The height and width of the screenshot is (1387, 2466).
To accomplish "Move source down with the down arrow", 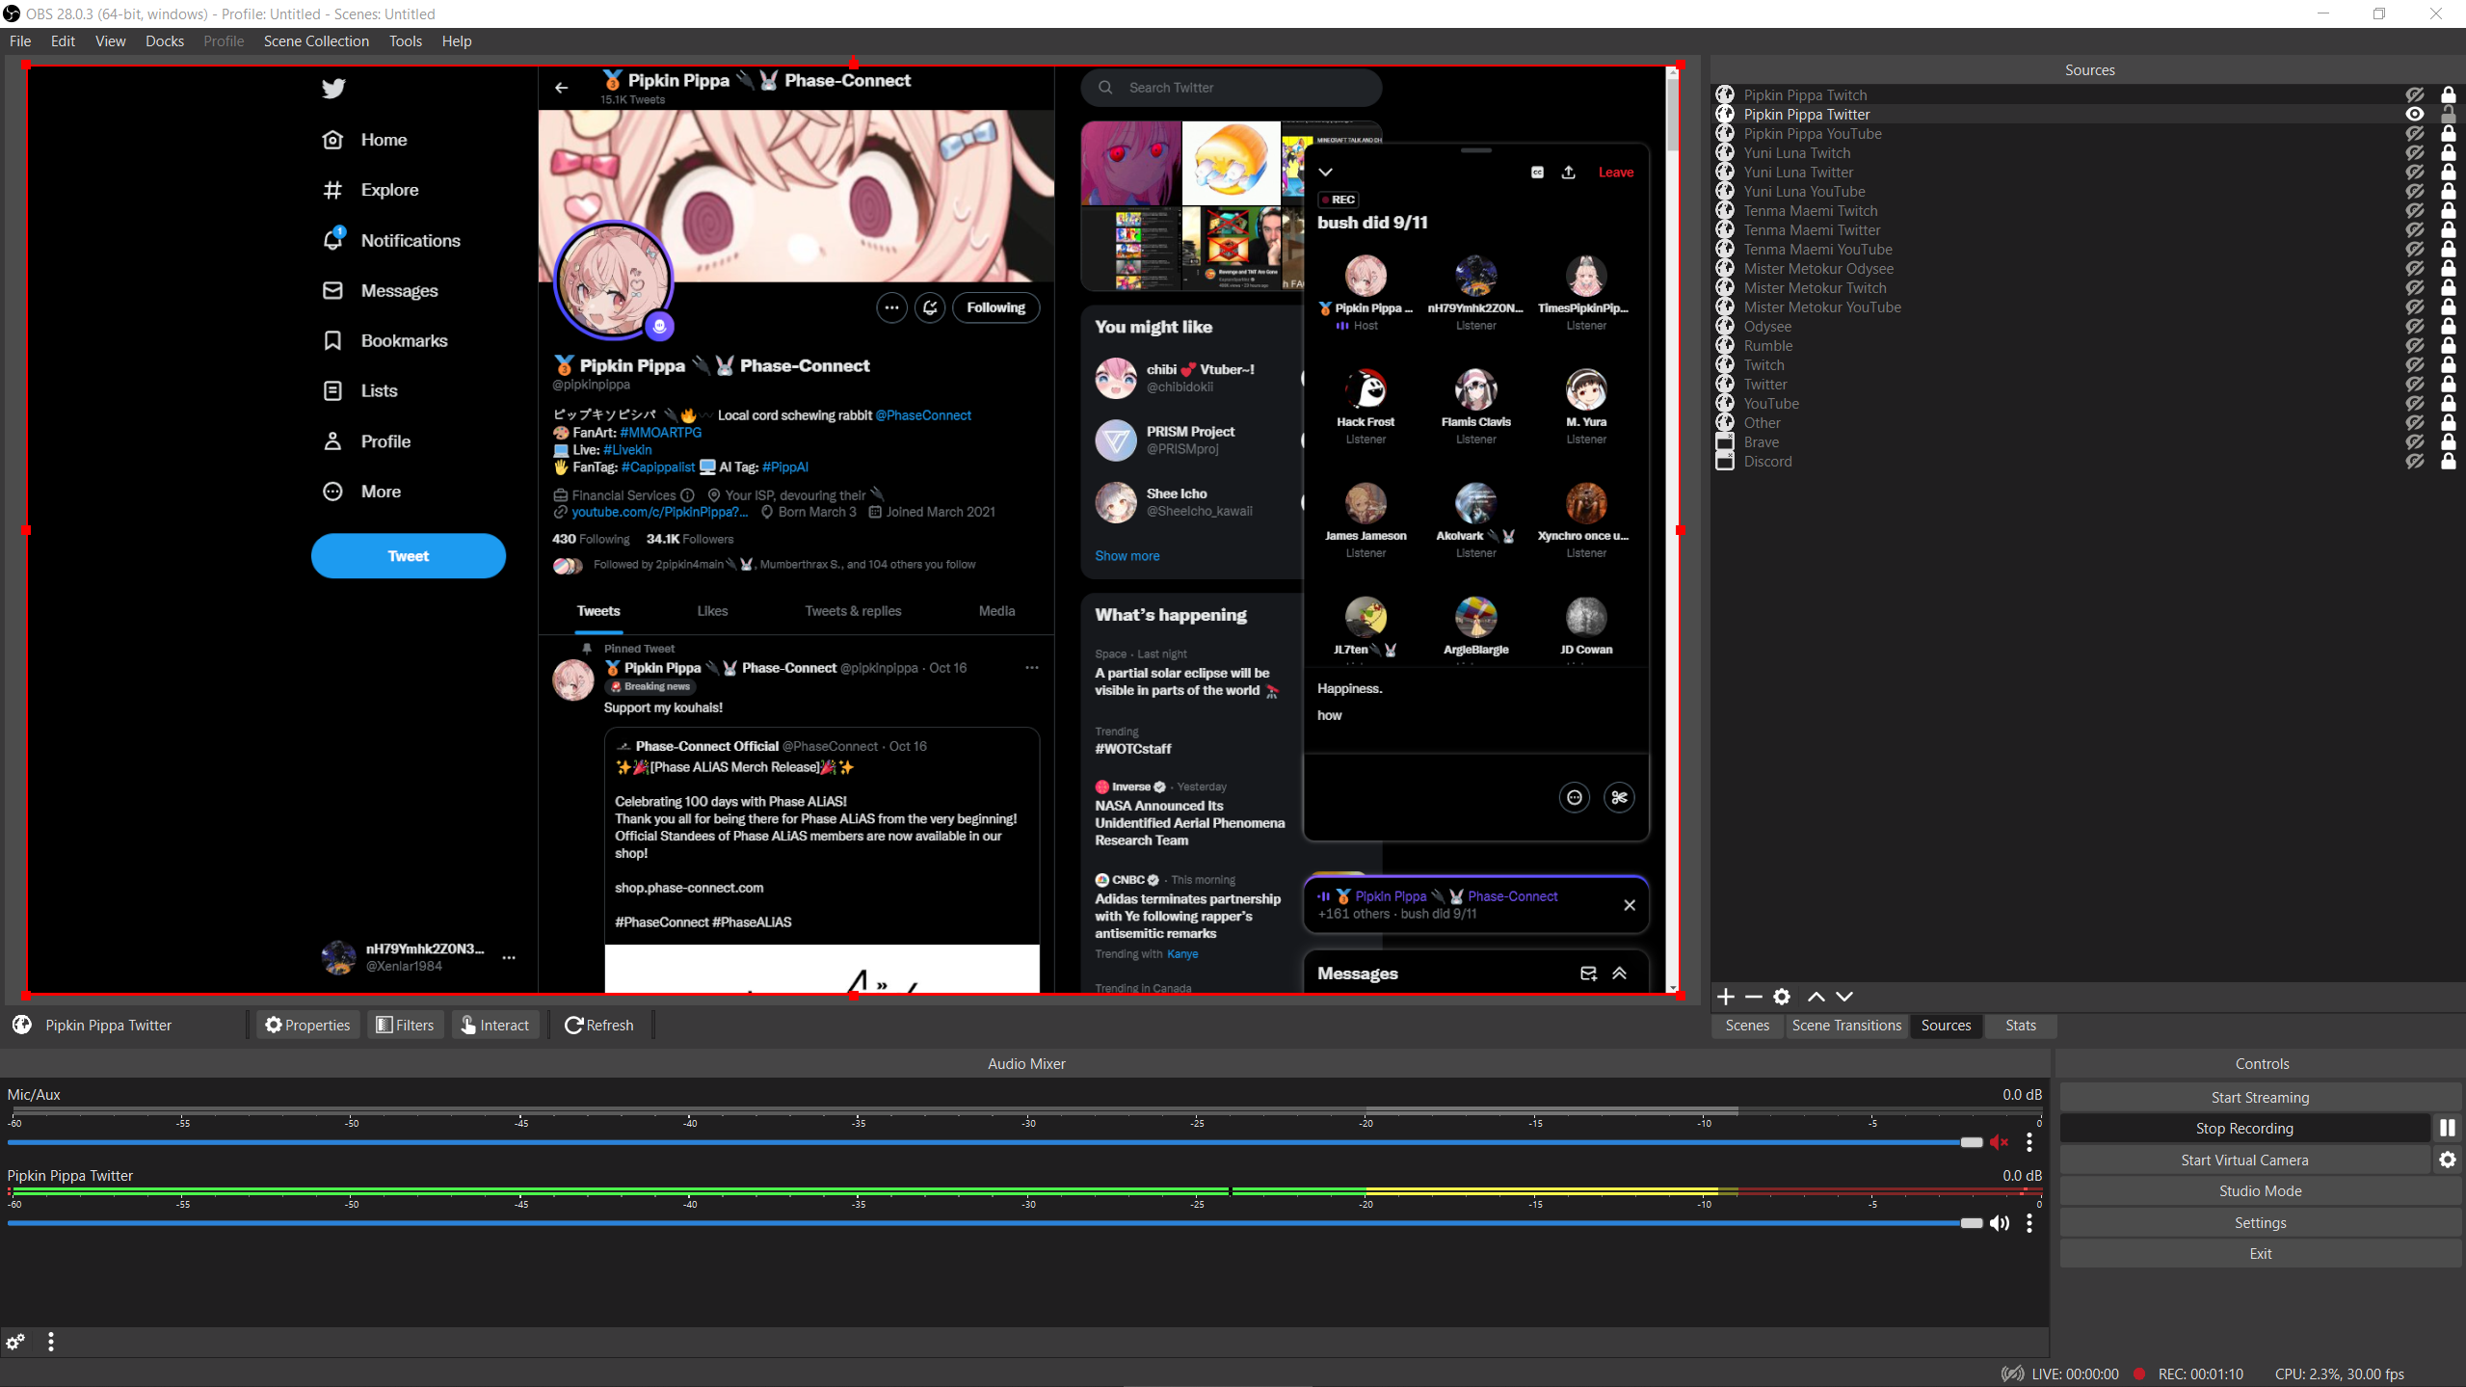I will [x=1844, y=997].
